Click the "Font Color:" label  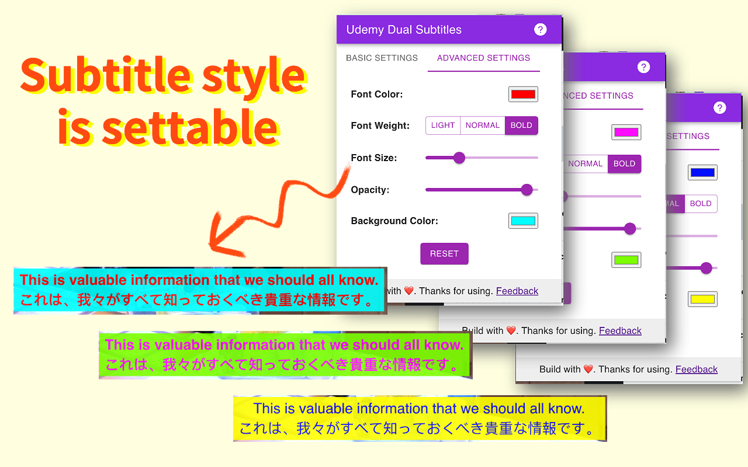tap(377, 95)
